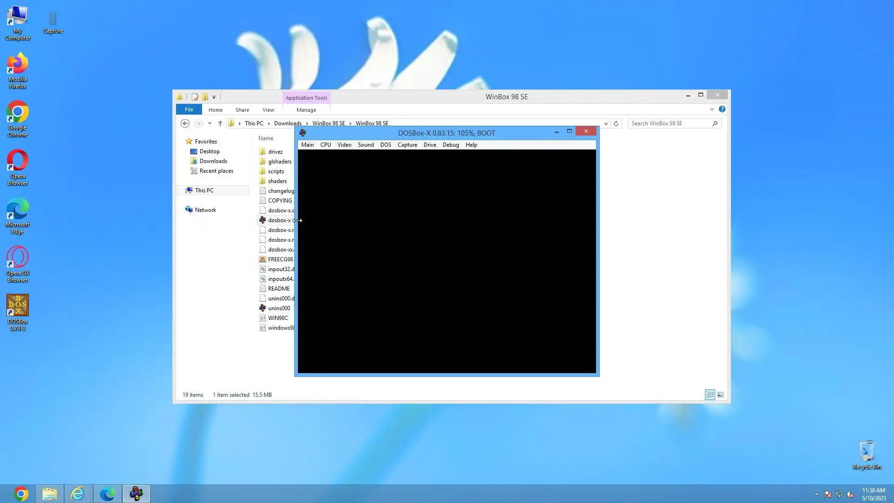
Task: Click the Explorer Back arrow button
Action: pos(185,123)
